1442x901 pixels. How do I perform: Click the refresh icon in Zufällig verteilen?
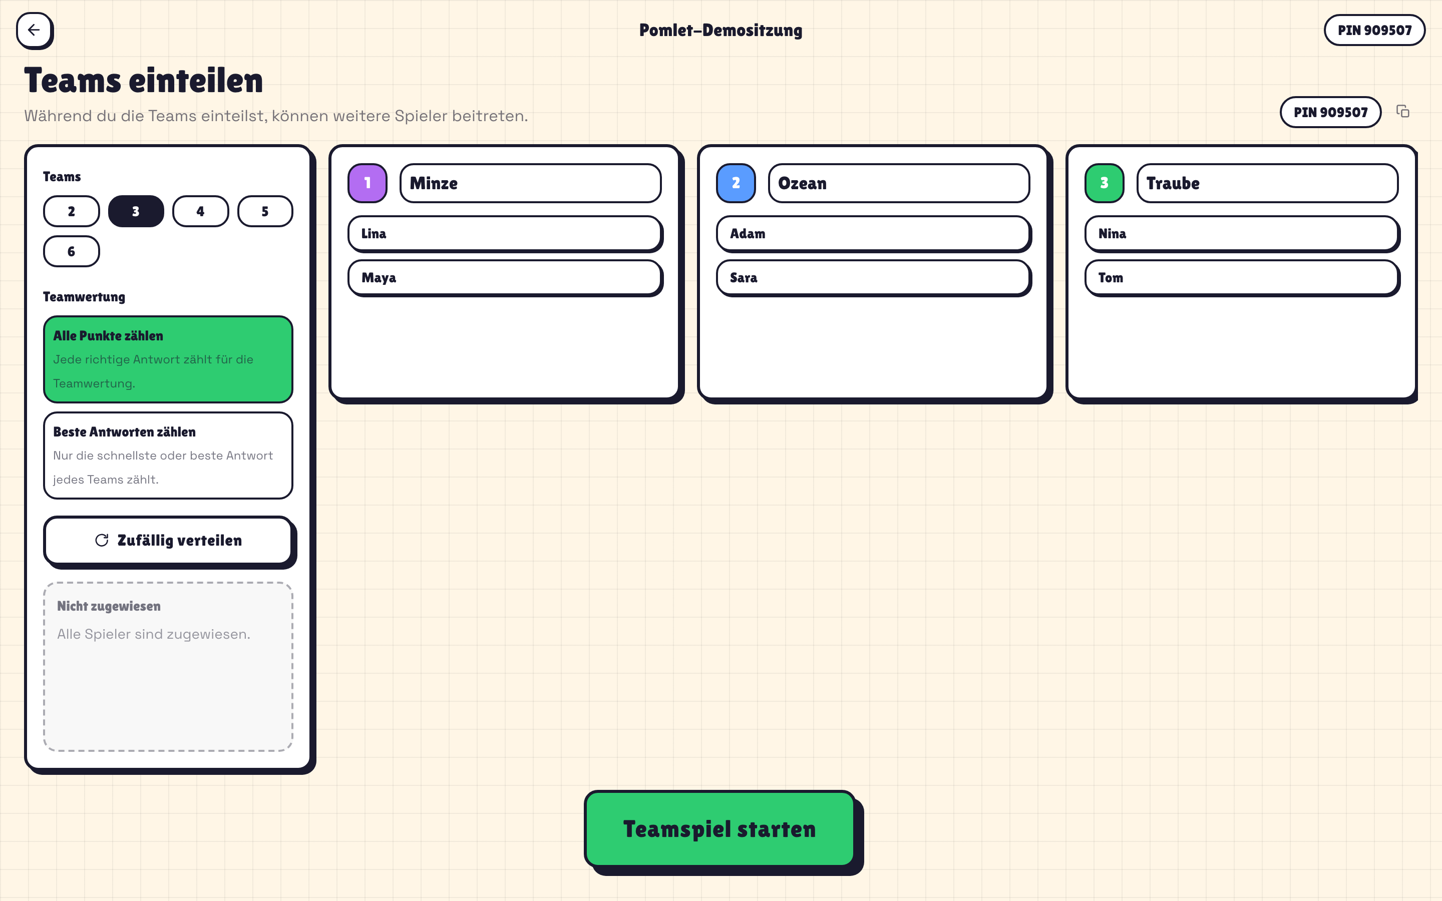(102, 540)
